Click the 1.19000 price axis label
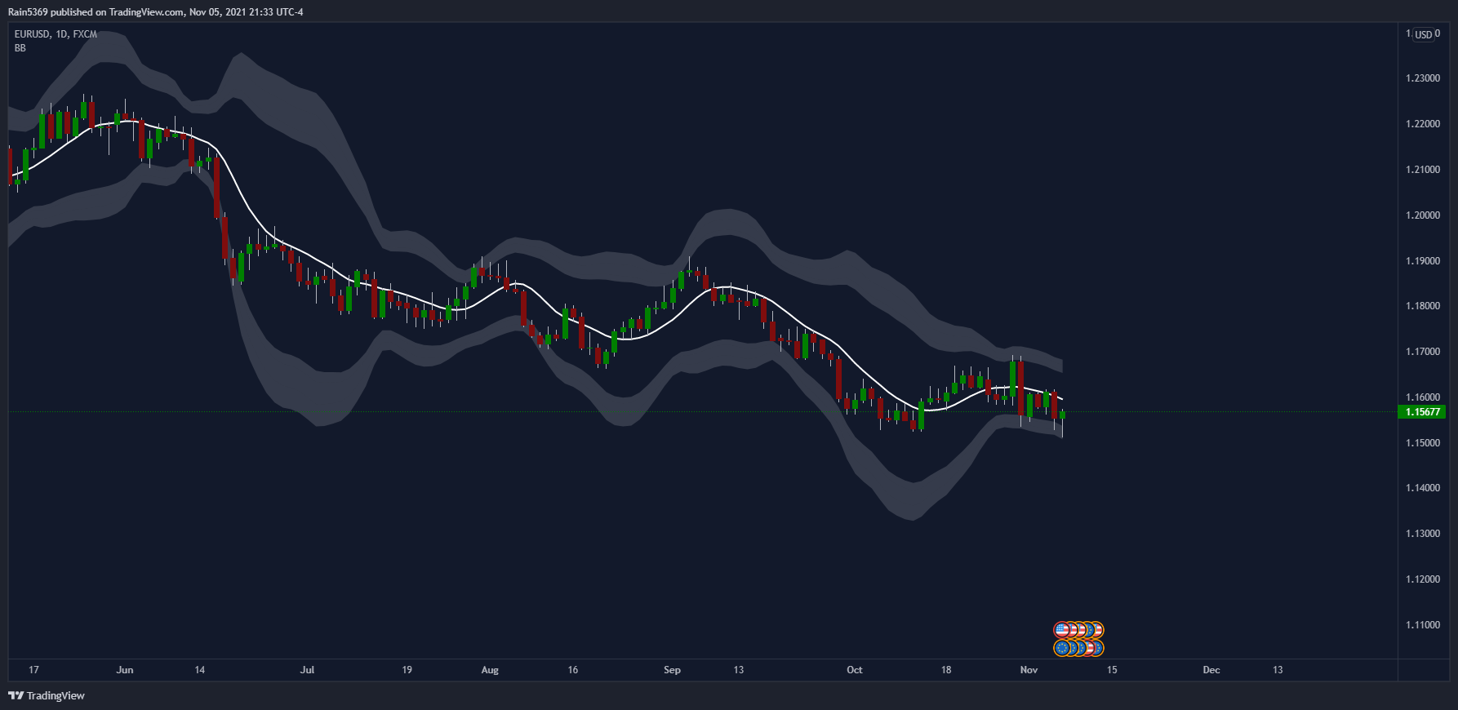Image resolution: width=1458 pixels, height=710 pixels. pyautogui.click(x=1423, y=261)
